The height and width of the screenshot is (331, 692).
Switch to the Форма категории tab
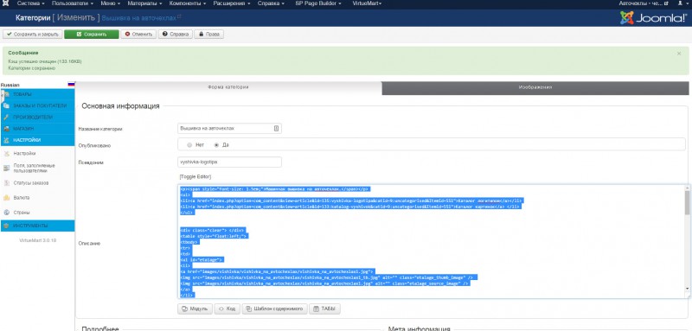228,87
